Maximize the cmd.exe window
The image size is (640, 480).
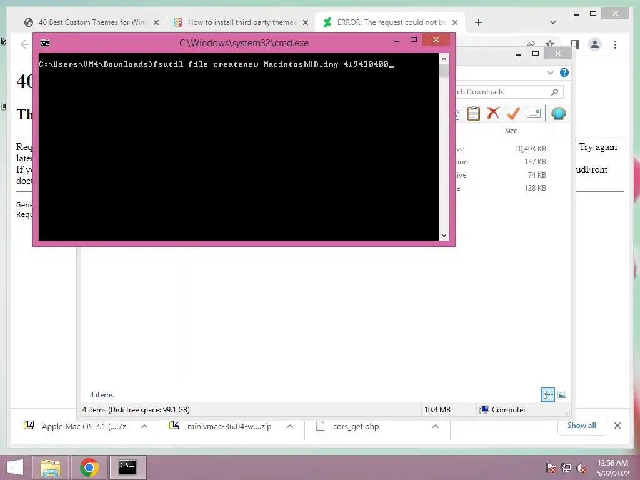(414, 39)
